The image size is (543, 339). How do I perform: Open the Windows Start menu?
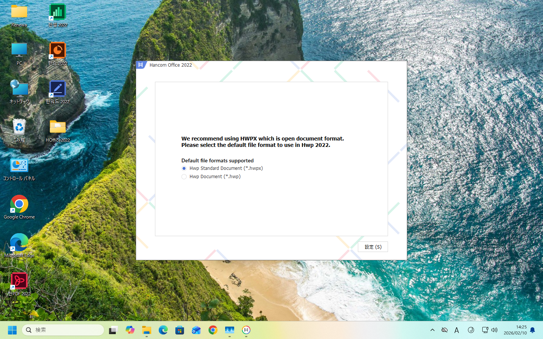[x=12, y=330]
